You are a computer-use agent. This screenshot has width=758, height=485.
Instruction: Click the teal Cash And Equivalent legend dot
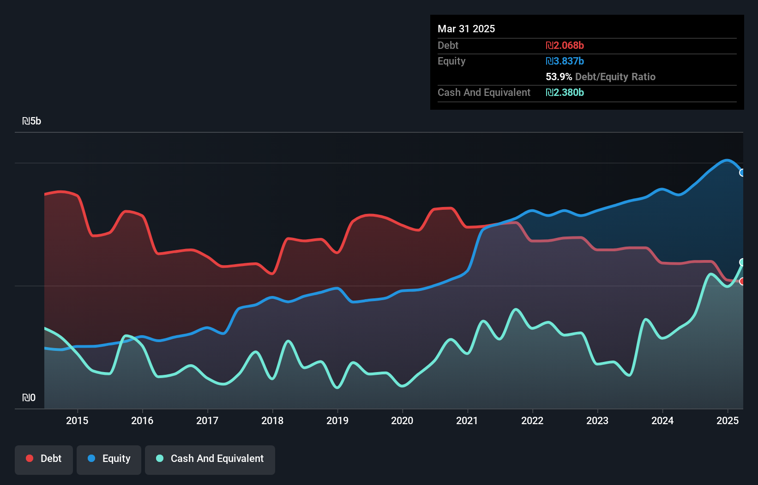160,458
